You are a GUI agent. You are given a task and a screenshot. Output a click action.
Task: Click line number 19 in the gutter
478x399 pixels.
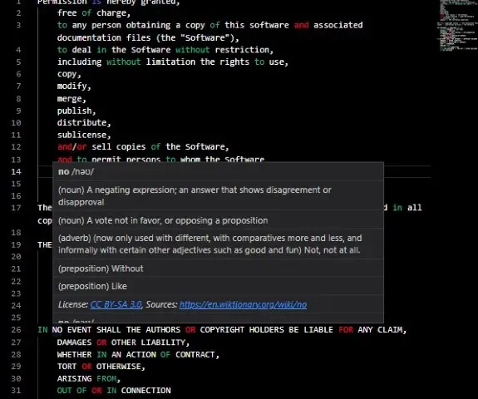click(16, 244)
